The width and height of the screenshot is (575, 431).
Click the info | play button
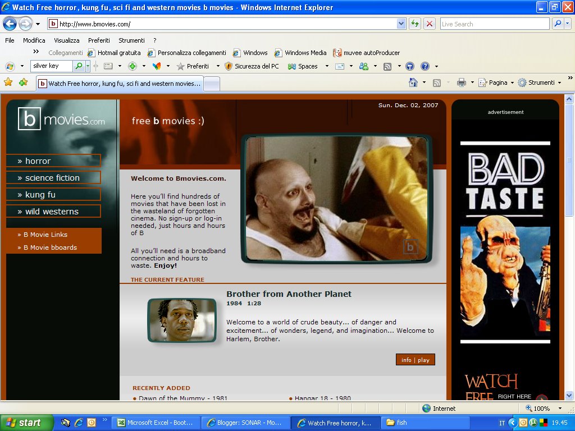point(416,360)
